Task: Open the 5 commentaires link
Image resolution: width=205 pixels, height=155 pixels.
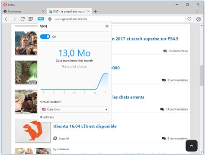Action: coord(177,139)
